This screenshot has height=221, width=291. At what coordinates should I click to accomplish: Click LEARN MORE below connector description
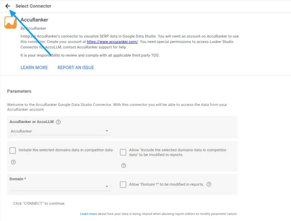(34, 67)
